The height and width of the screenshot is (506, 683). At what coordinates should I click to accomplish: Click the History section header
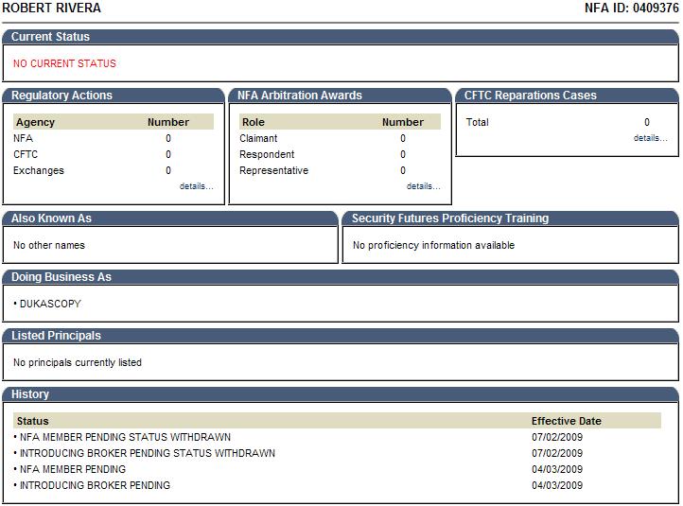[x=30, y=394]
